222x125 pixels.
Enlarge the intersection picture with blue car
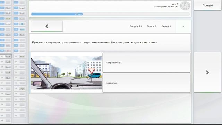66,73
